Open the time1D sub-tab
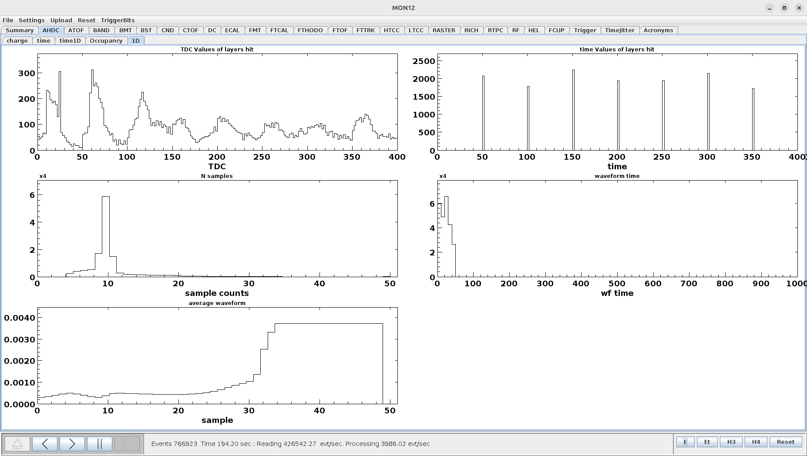807x456 pixels. tap(70, 40)
